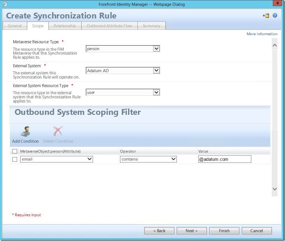Switch to the Summary tab
Viewport: 285px width, 241px height.
pyautogui.click(x=151, y=26)
